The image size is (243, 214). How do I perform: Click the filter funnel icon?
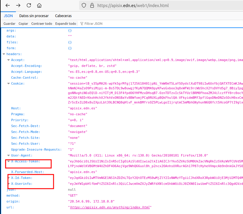tap(81, 24)
